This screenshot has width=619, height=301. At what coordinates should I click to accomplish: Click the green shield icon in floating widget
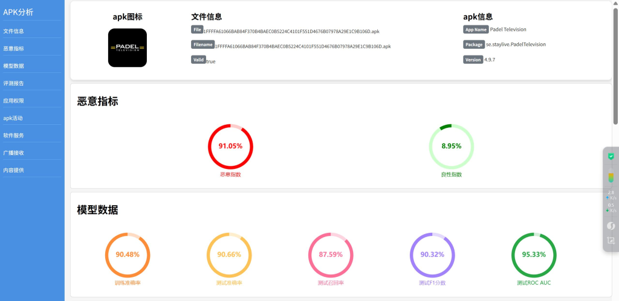click(611, 156)
